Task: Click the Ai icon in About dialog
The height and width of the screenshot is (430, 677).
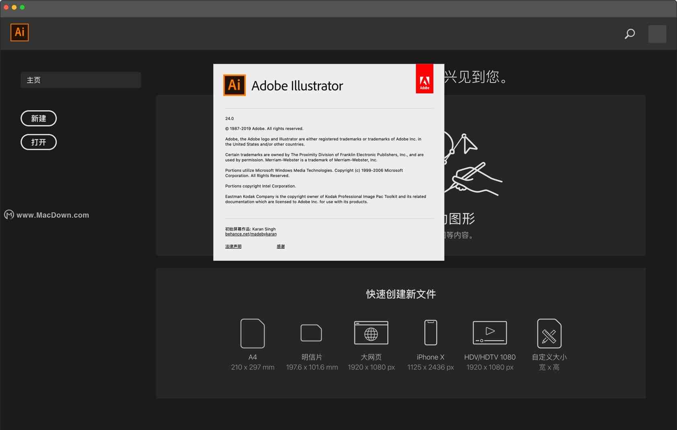Action: coord(235,85)
